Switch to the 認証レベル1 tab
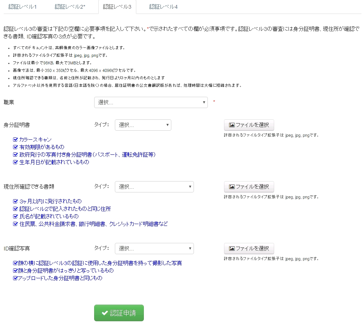 point(22,7)
